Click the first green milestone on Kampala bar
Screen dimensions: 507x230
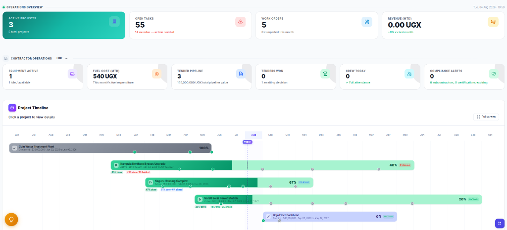[x=179, y=169]
